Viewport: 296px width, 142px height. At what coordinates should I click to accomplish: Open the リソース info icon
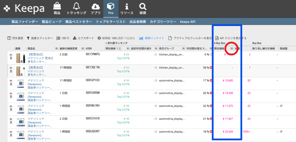pyautogui.click(x=127, y=6)
